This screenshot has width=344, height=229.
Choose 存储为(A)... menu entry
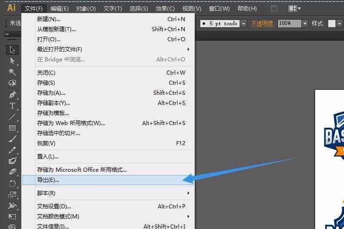(108, 93)
